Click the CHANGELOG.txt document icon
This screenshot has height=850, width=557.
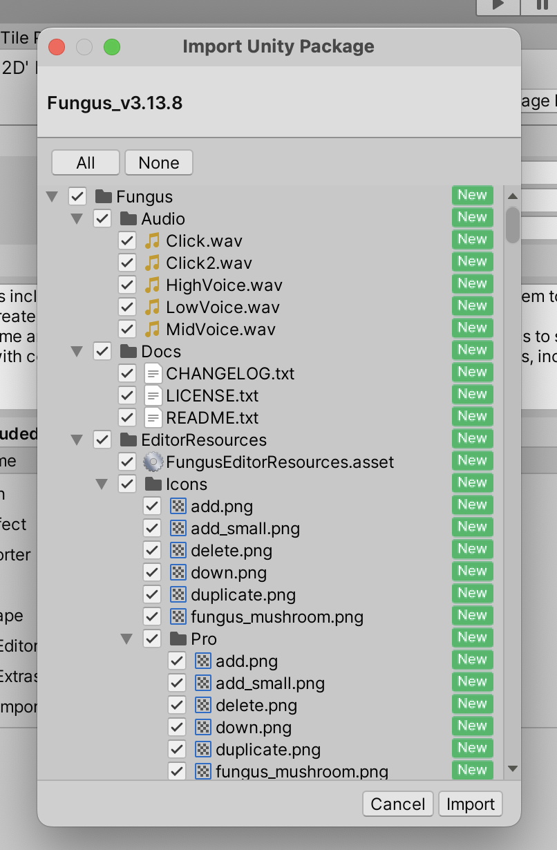153,374
